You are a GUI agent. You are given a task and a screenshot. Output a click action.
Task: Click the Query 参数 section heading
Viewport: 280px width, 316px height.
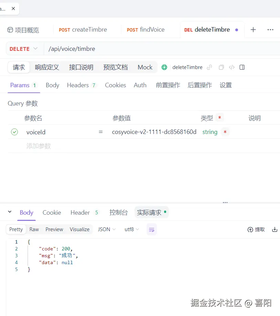click(x=23, y=103)
